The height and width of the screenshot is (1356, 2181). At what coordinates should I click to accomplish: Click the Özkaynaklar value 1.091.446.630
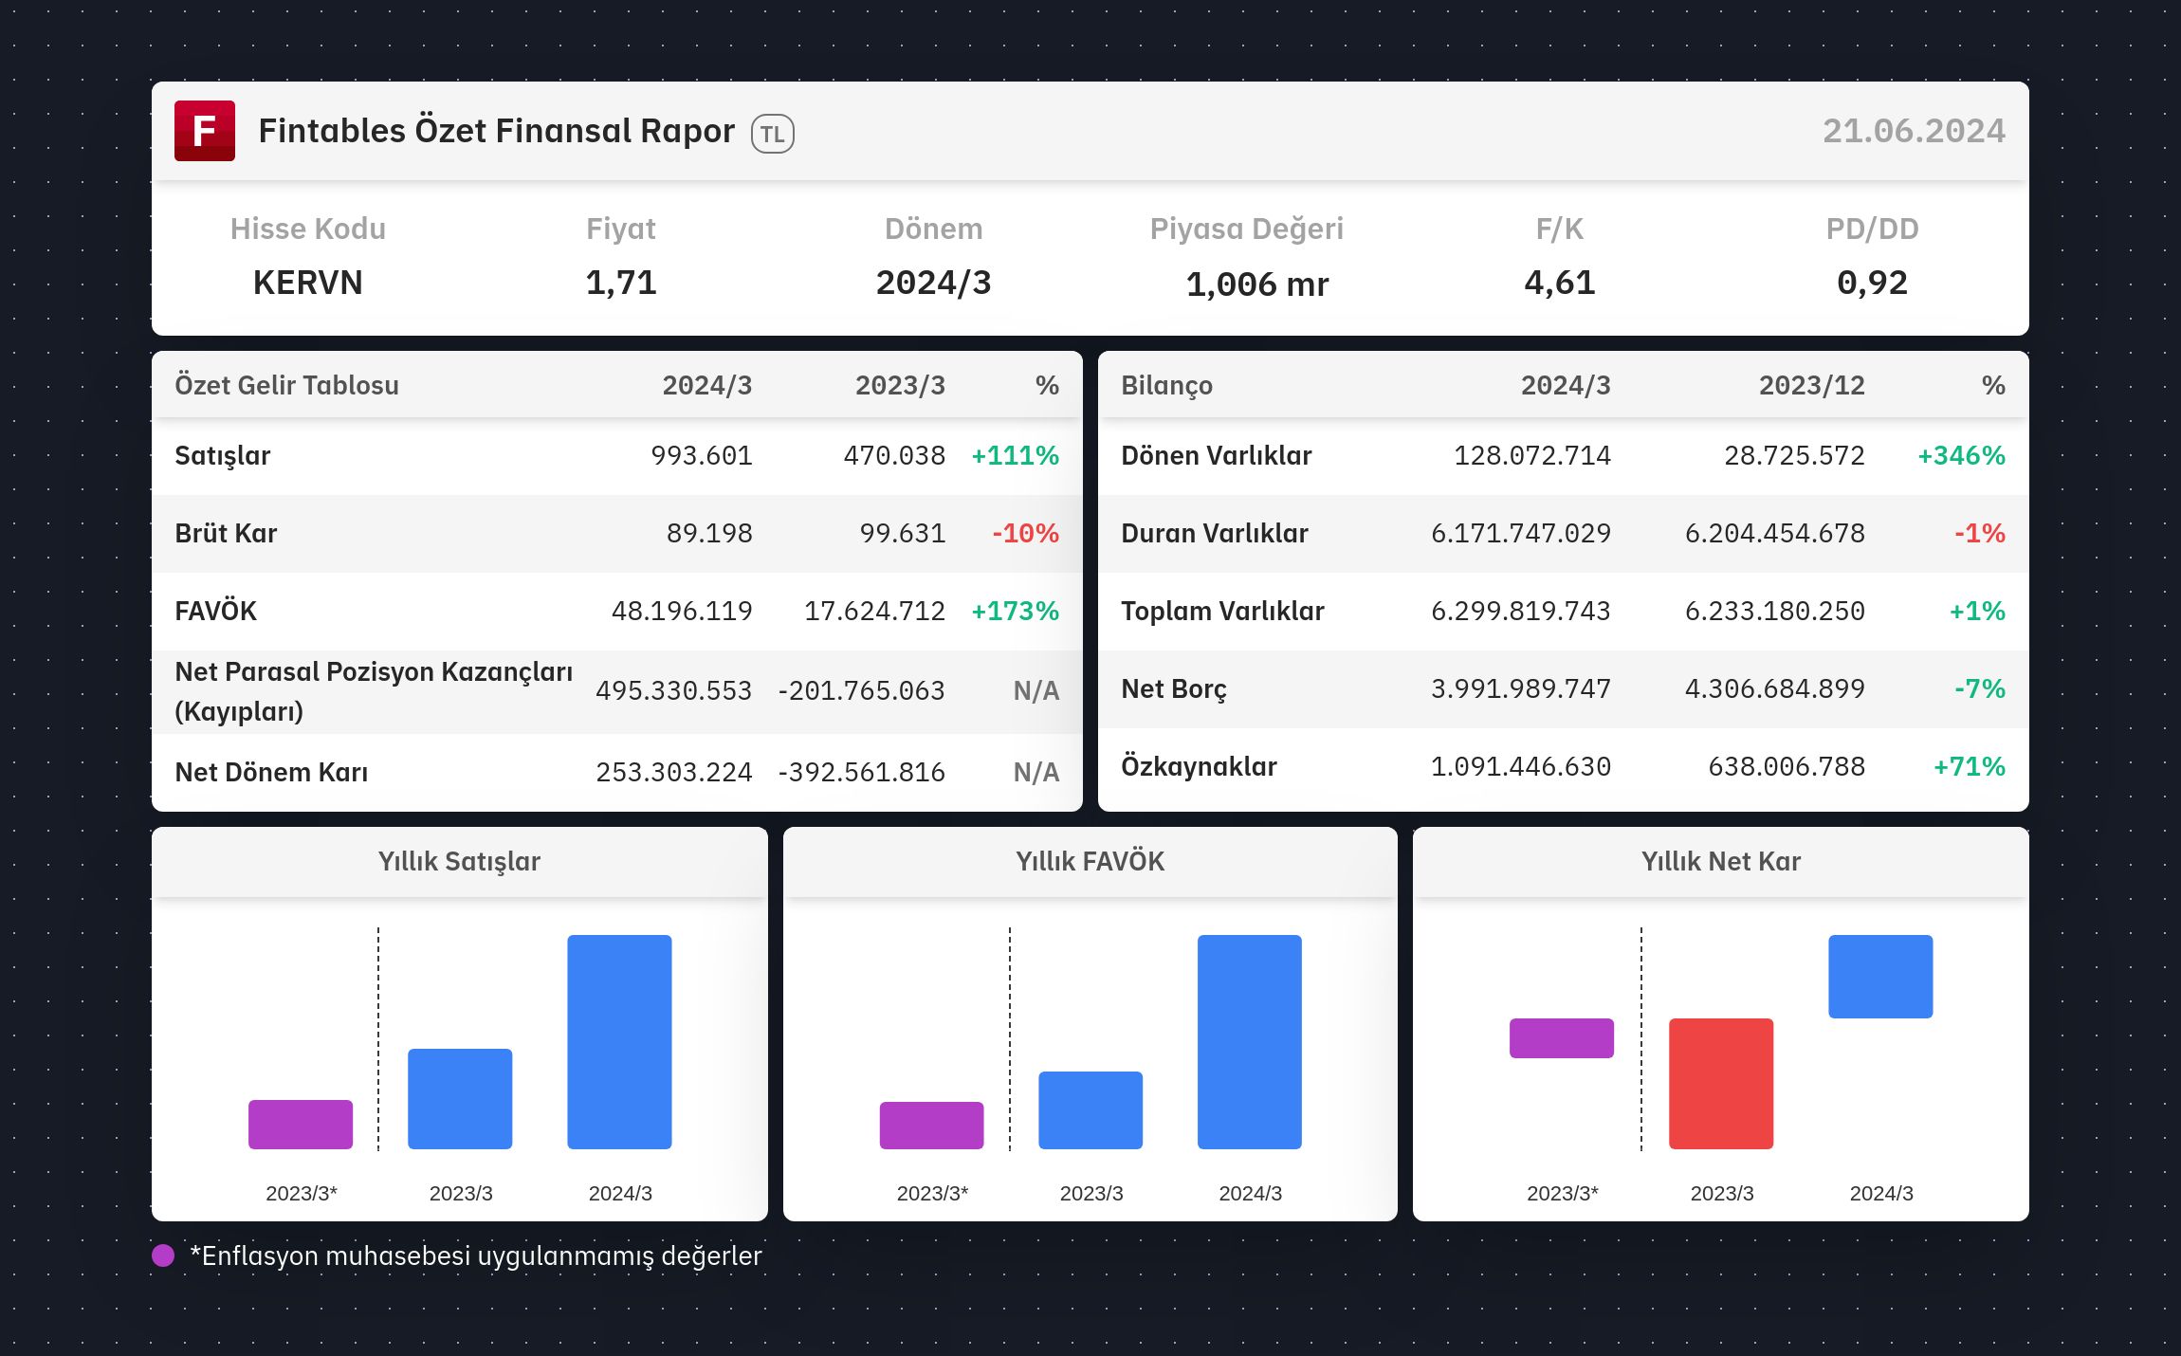[1521, 767]
